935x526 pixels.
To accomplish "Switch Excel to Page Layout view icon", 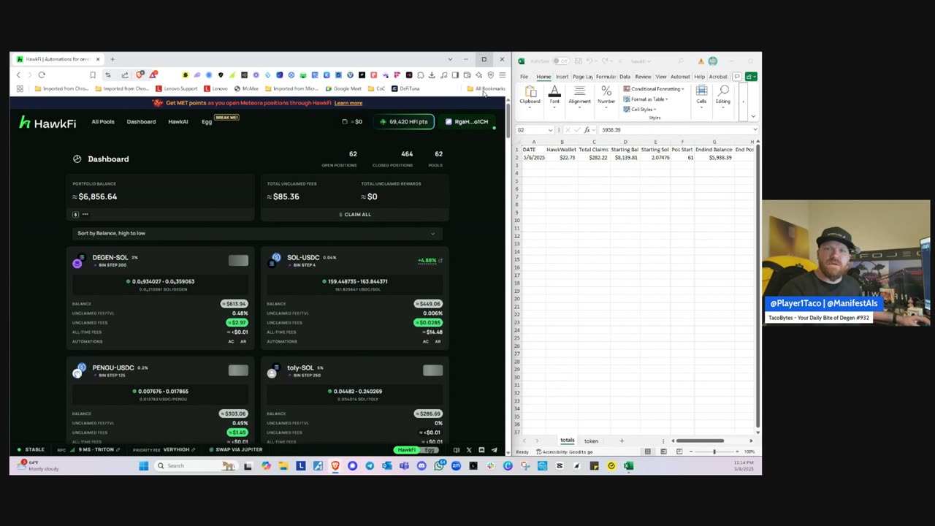I will 663,451.
